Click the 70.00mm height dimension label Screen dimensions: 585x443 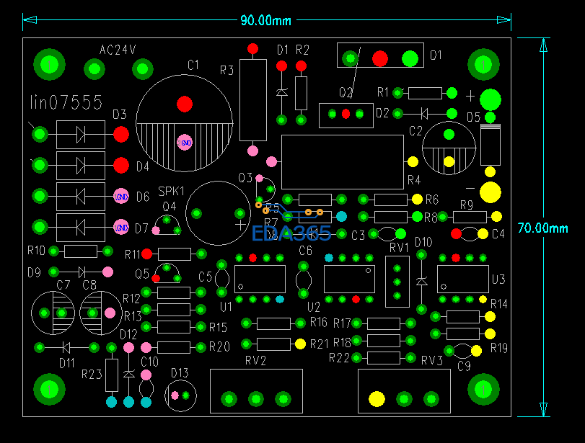(x=543, y=228)
